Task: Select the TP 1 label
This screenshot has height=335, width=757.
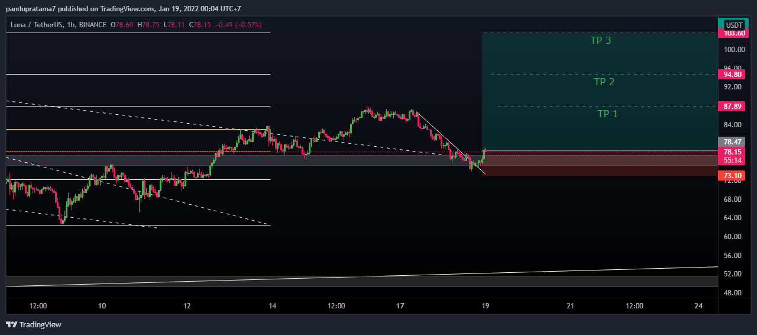Action: [607, 114]
